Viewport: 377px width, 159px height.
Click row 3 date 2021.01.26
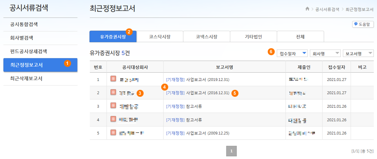click(x=336, y=106)
